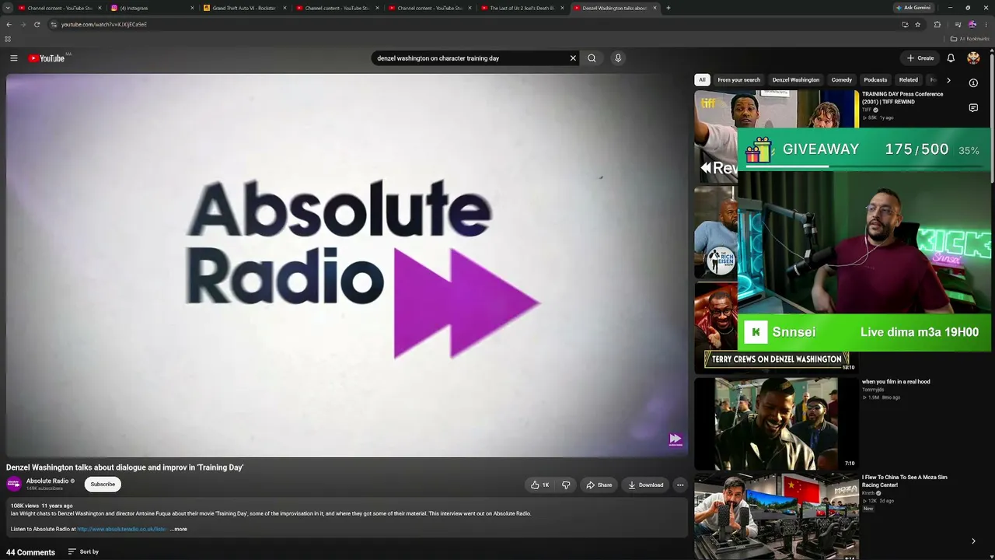Screen dimensions: 995x560
Task: Click the 44 Comments heading
Action: point(31,552)
